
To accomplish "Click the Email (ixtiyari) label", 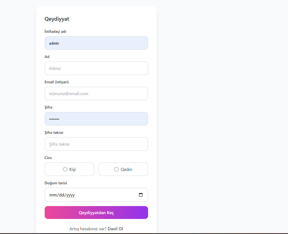I will (57, 82).
